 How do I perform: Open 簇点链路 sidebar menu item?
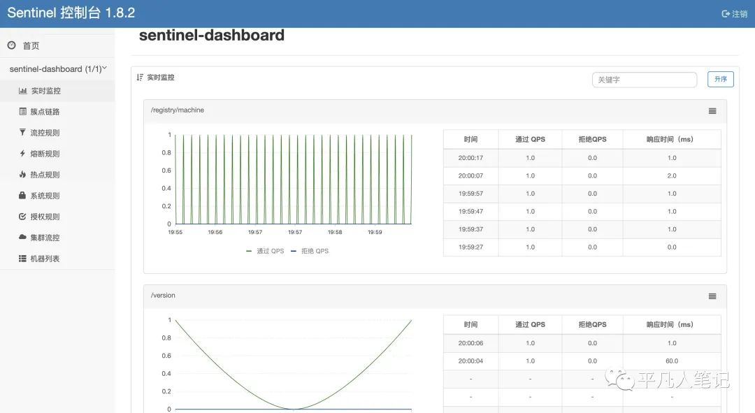click(x=57, y=111)
